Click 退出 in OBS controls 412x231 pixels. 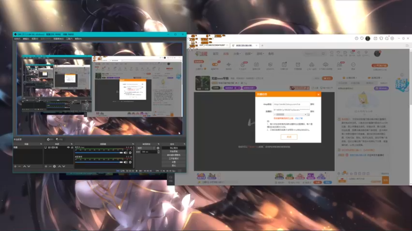click(x=174, y=165)
